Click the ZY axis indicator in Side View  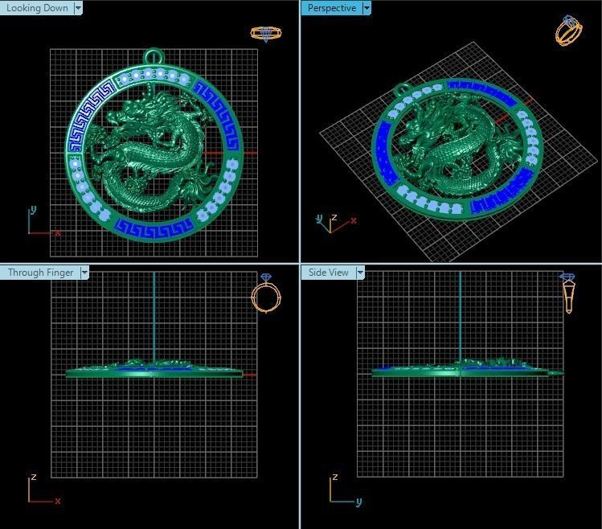click(345, 490)
